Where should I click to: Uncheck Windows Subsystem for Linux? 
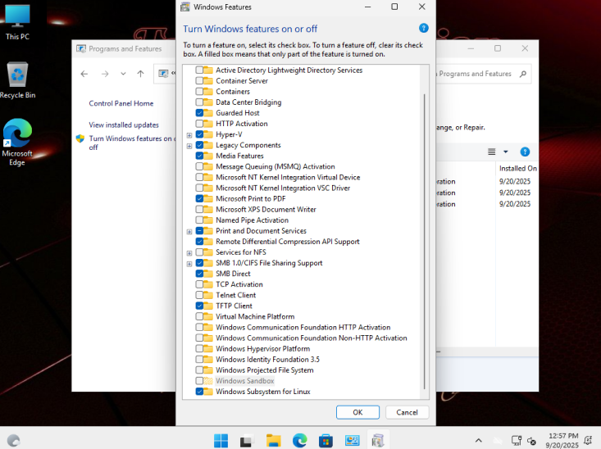(199, 392)
